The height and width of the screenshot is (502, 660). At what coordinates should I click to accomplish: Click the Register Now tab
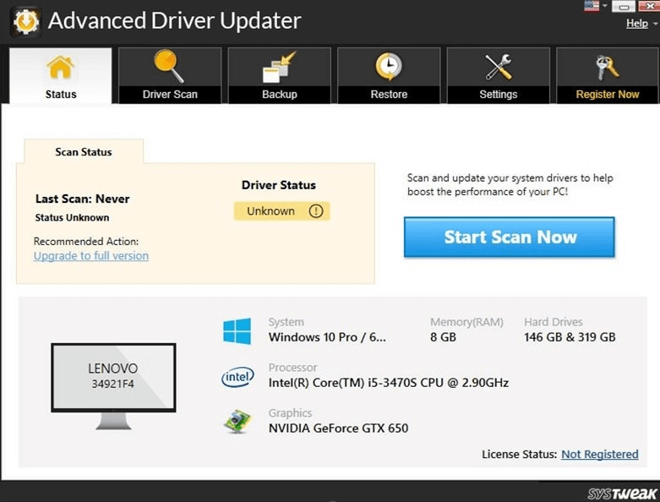pyautogui.click(x=607, y=76)
